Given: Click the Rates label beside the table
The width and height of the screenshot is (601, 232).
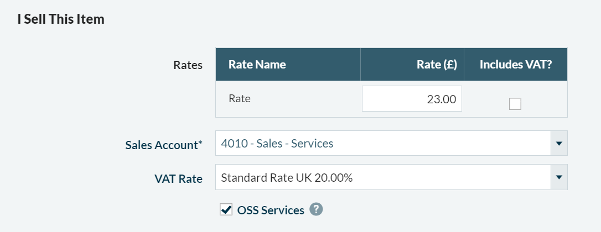Looking at the screenshot, I should click(x=188, y=65).
